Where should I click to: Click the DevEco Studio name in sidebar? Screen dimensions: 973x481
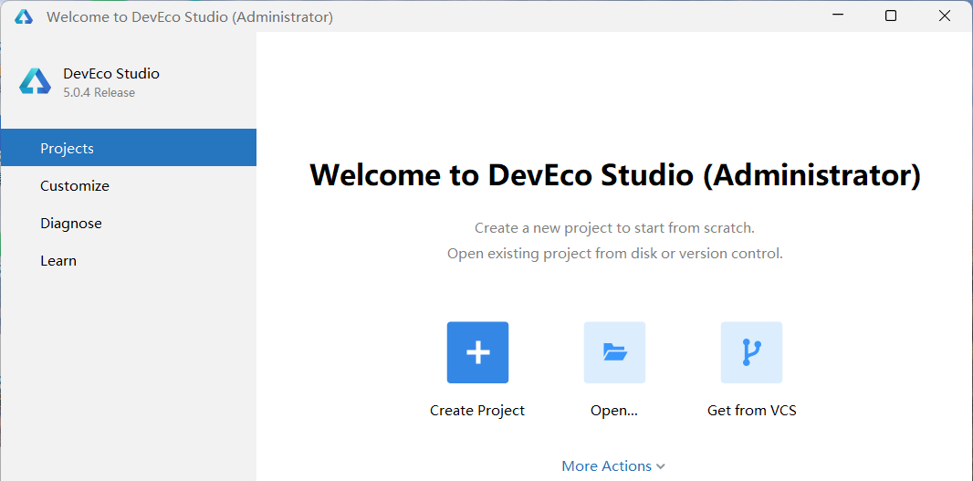111,73
